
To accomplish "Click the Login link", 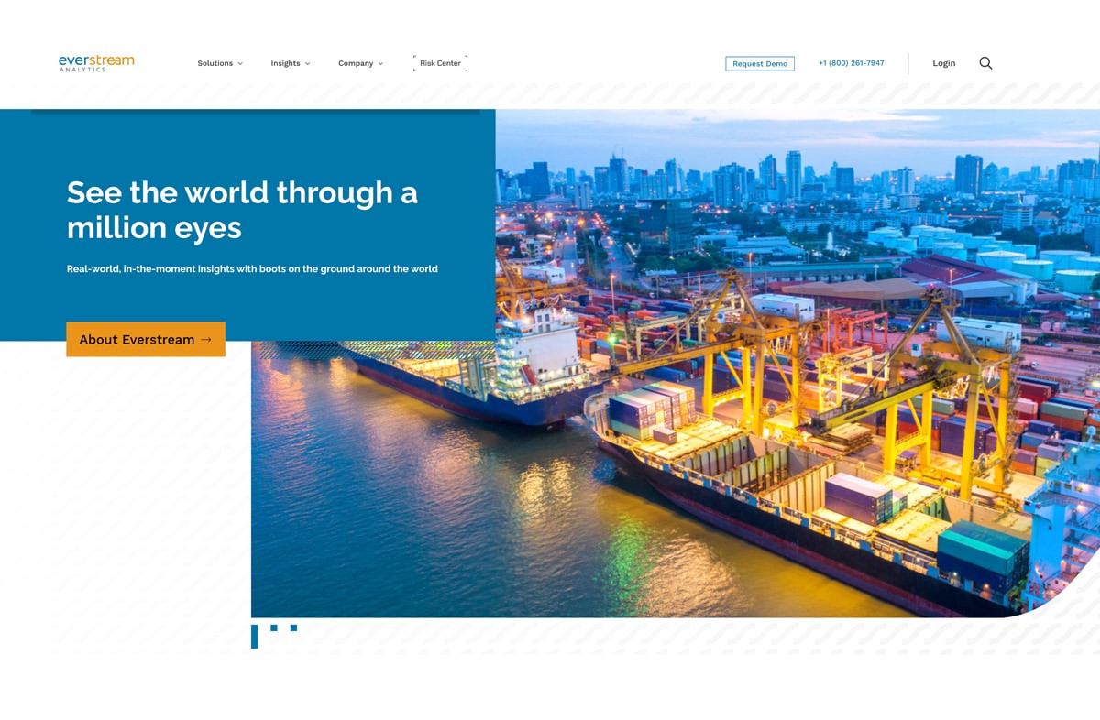I will [943, 63].
